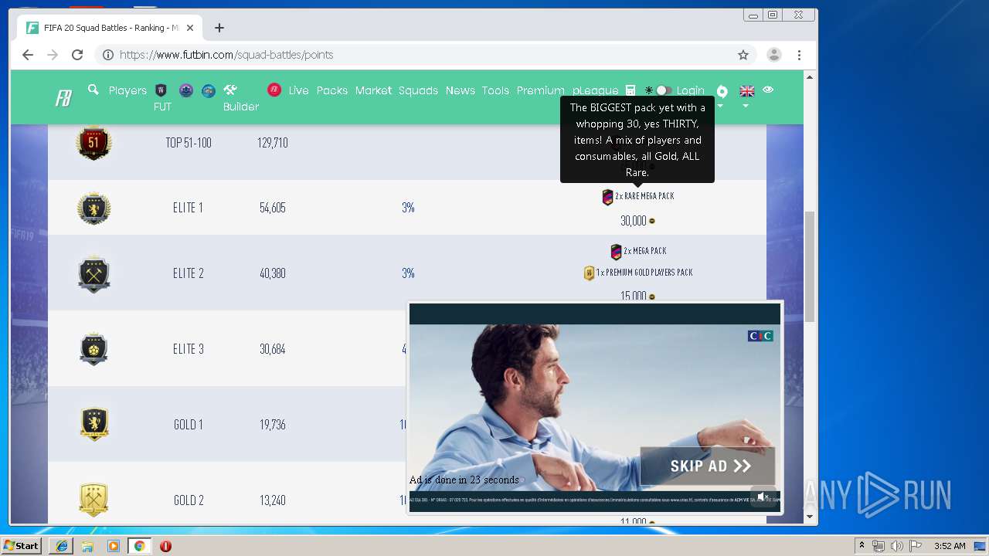989x556 pixels.
Task: Unmute the ad video sound
Action: 763,497
